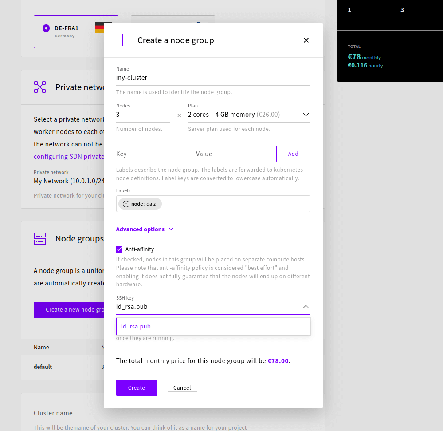443x431 pixels.
Task: Click the plus icon beside the dialog title
Action: (122, 40)
